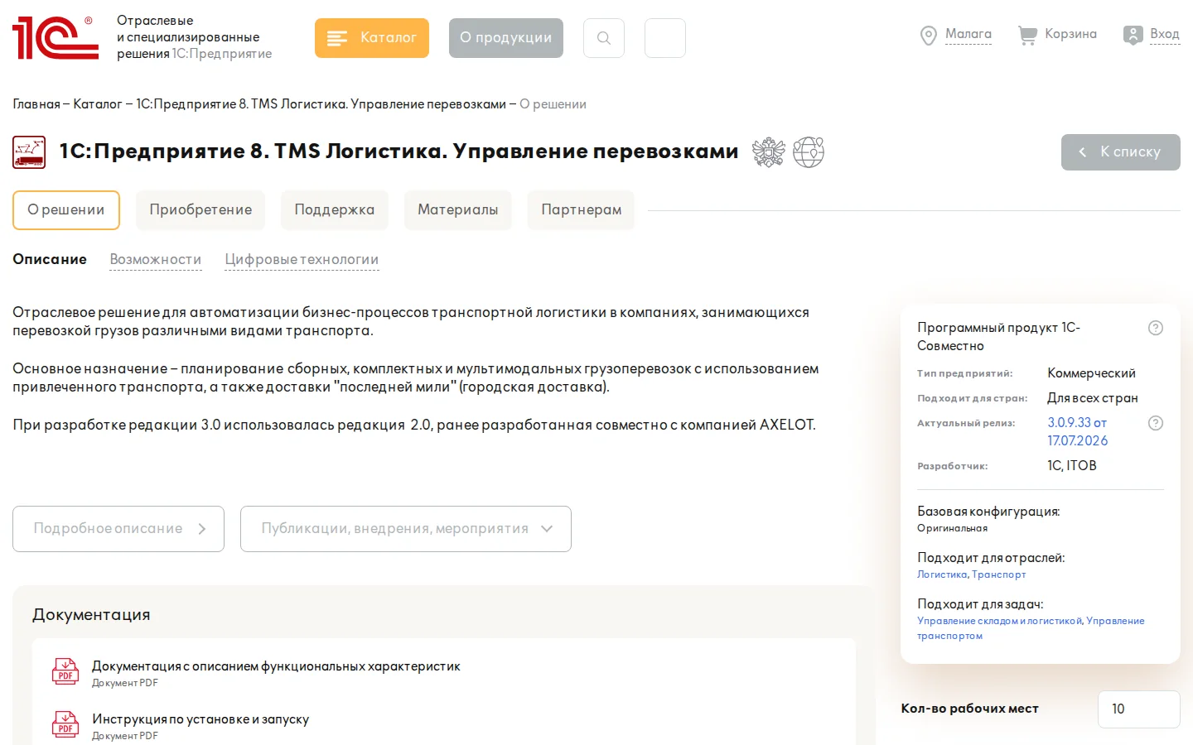This screenshot has width=1193, height=745.
Task: Open the Цифровые технологии sub-tab
Action: tap(302, 260)
